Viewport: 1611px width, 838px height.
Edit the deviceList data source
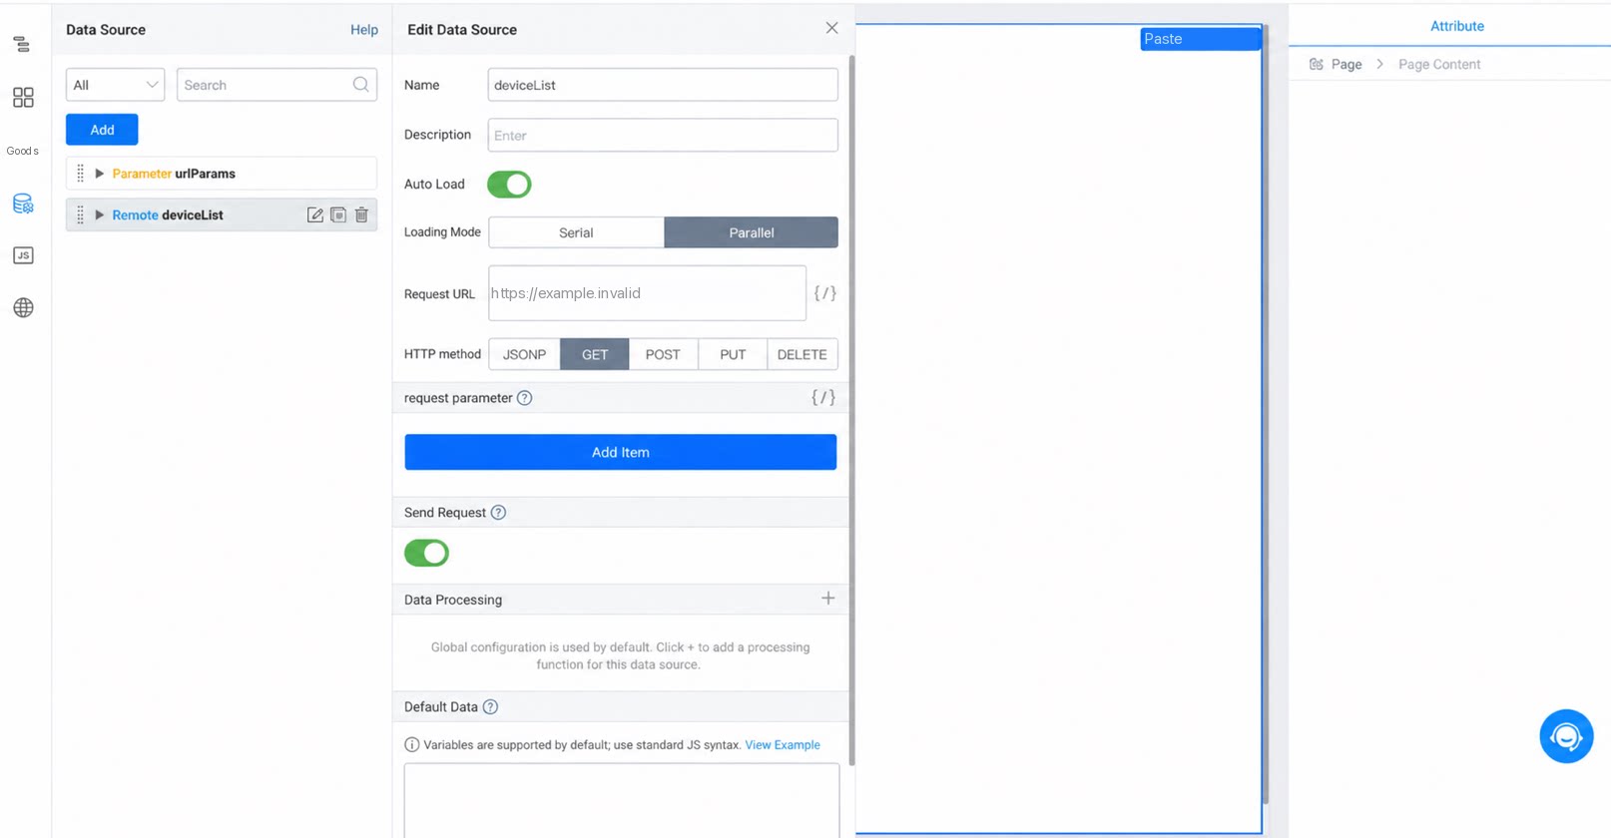coord(315,214)
